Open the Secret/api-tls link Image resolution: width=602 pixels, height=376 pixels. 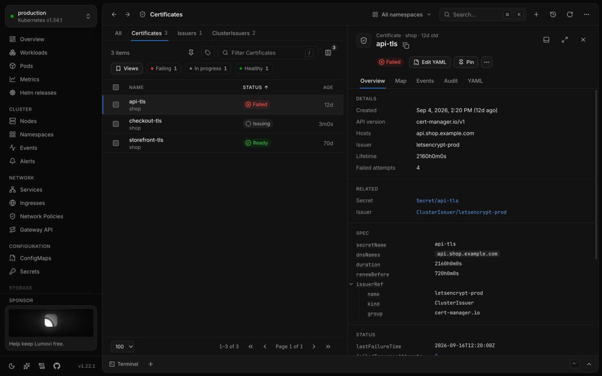[x=437, y=201]
